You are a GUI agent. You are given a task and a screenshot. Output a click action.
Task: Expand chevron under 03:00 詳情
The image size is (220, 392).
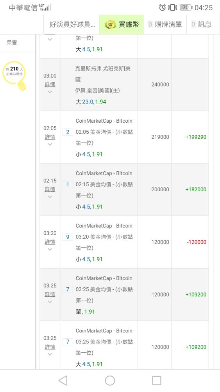[50, 92]
